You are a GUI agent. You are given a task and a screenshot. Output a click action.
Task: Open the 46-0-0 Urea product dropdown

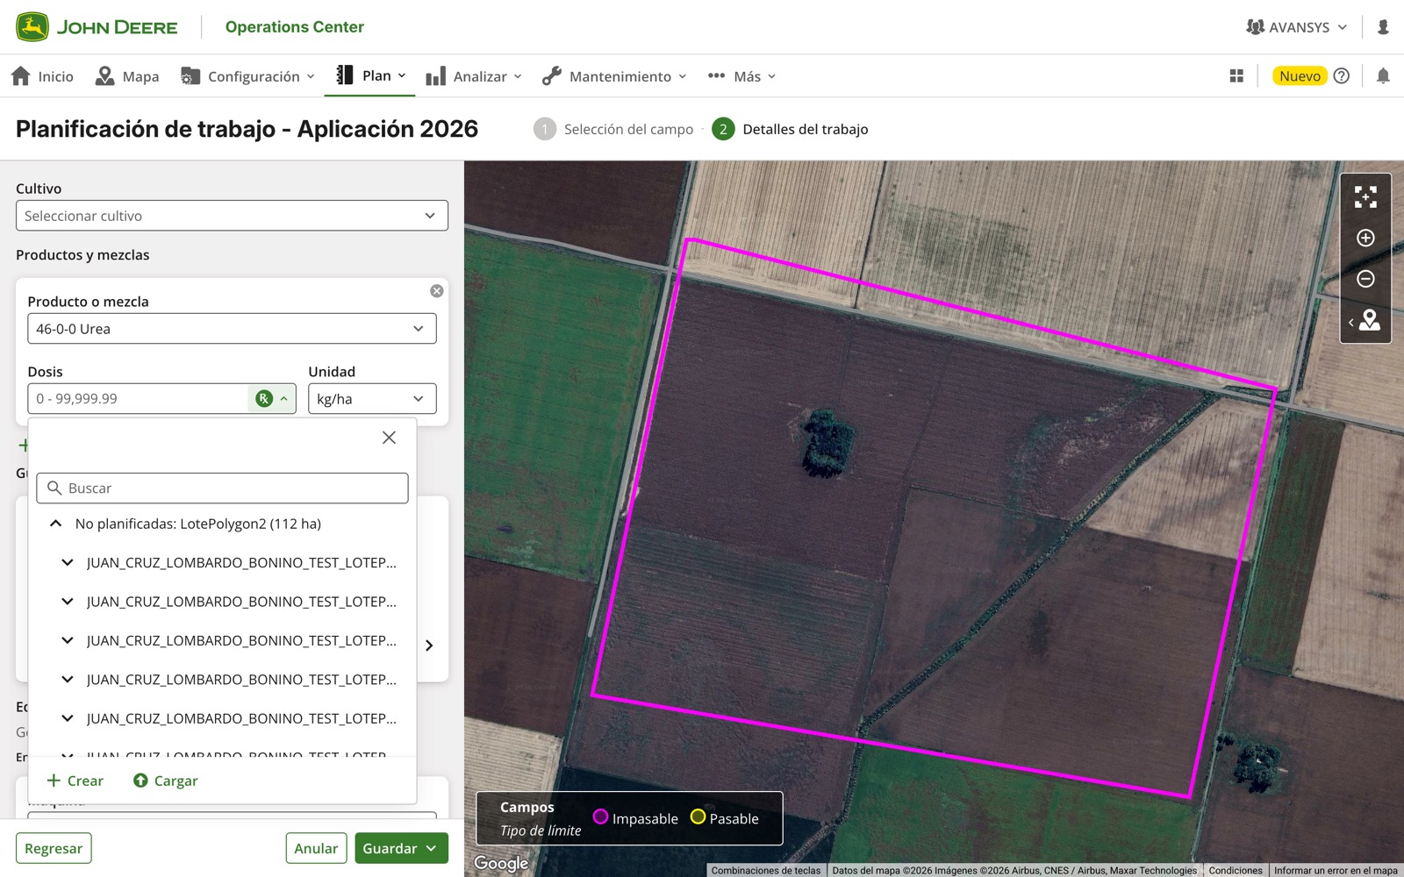[x=232, y=329]
